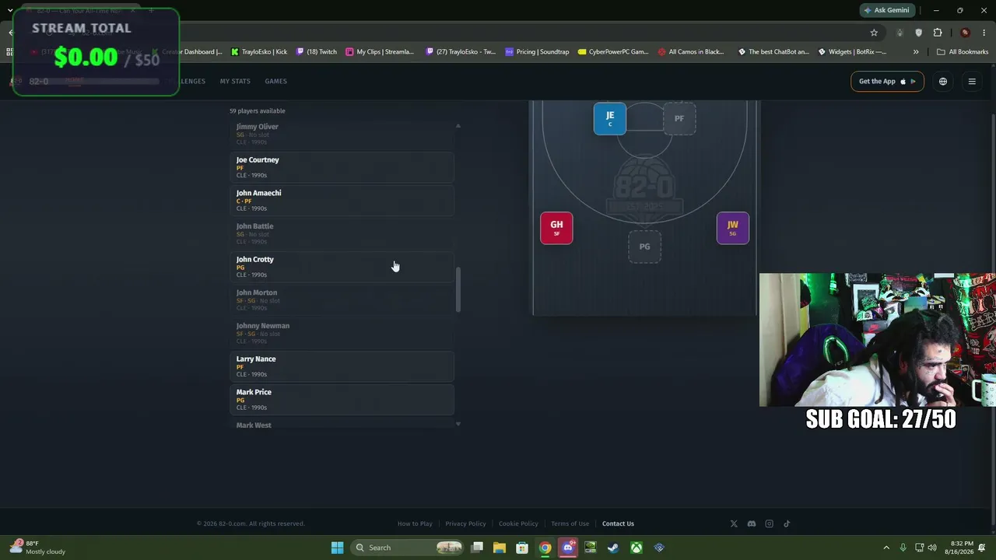Screen dimensions: 996x560
Task: Open Steam from the taskbar
Action: (613, 548)
